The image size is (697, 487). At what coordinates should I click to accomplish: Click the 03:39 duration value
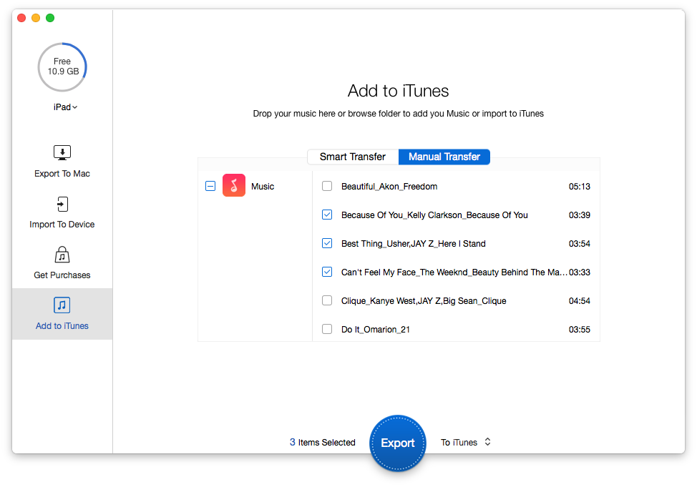[x=580, y=215]
